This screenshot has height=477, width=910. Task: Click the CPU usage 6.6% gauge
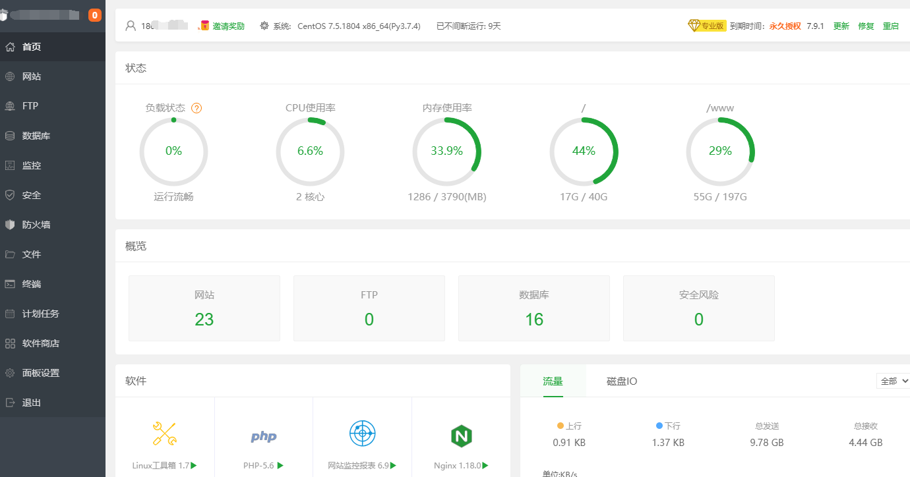click(310, 151)
